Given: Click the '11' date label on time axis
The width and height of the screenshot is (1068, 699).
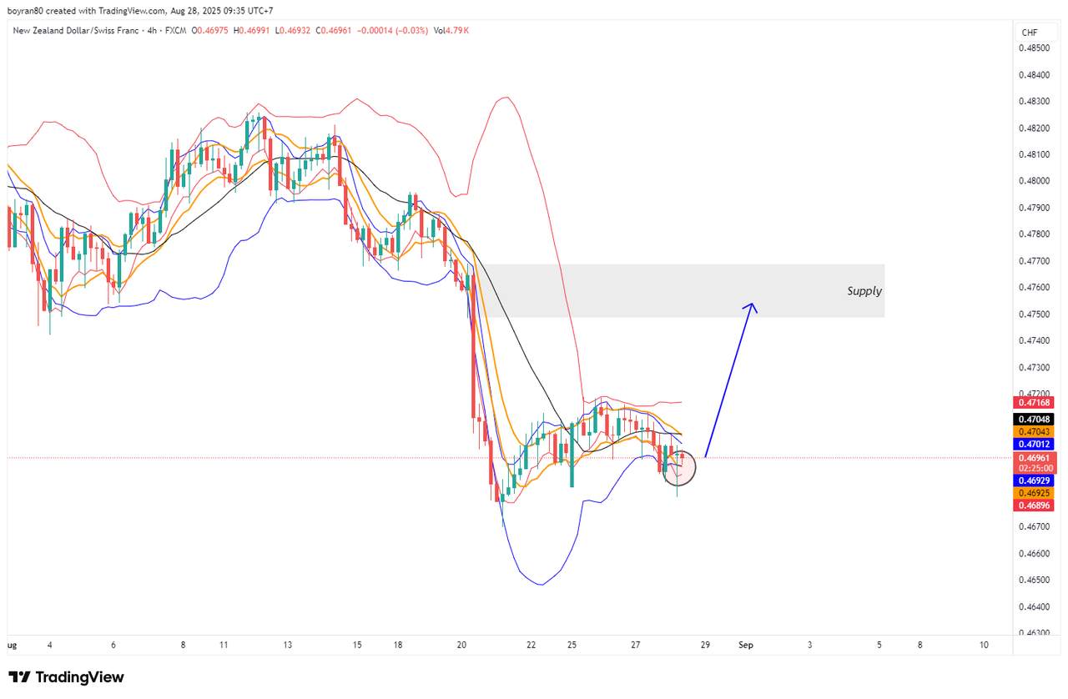Looking at the screenshot, I should click(224, 645).
